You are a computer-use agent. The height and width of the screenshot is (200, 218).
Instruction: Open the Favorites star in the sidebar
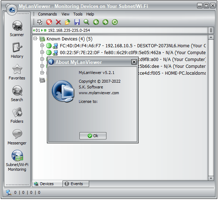[17, 72]
